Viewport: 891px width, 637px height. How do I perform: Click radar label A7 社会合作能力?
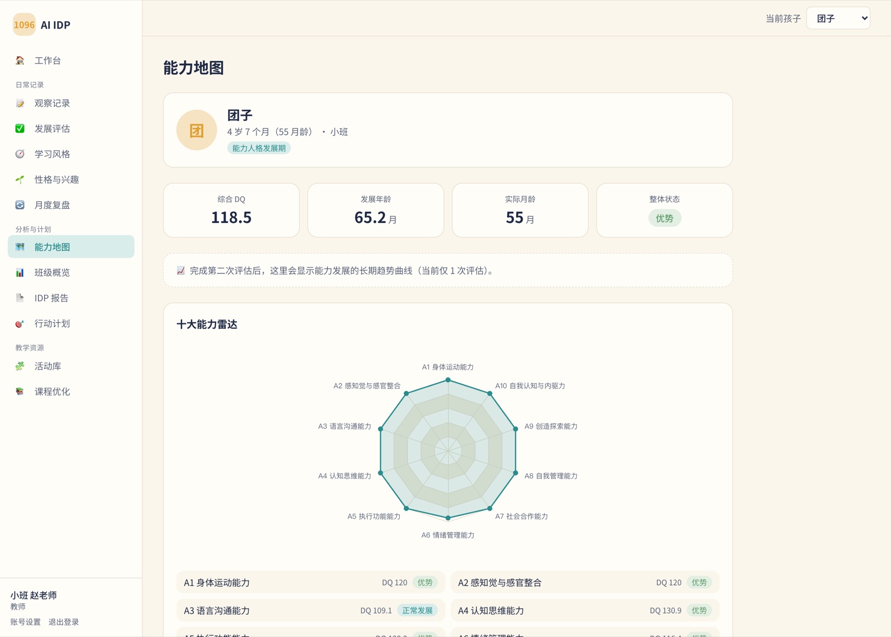click(x=522, y=516)
